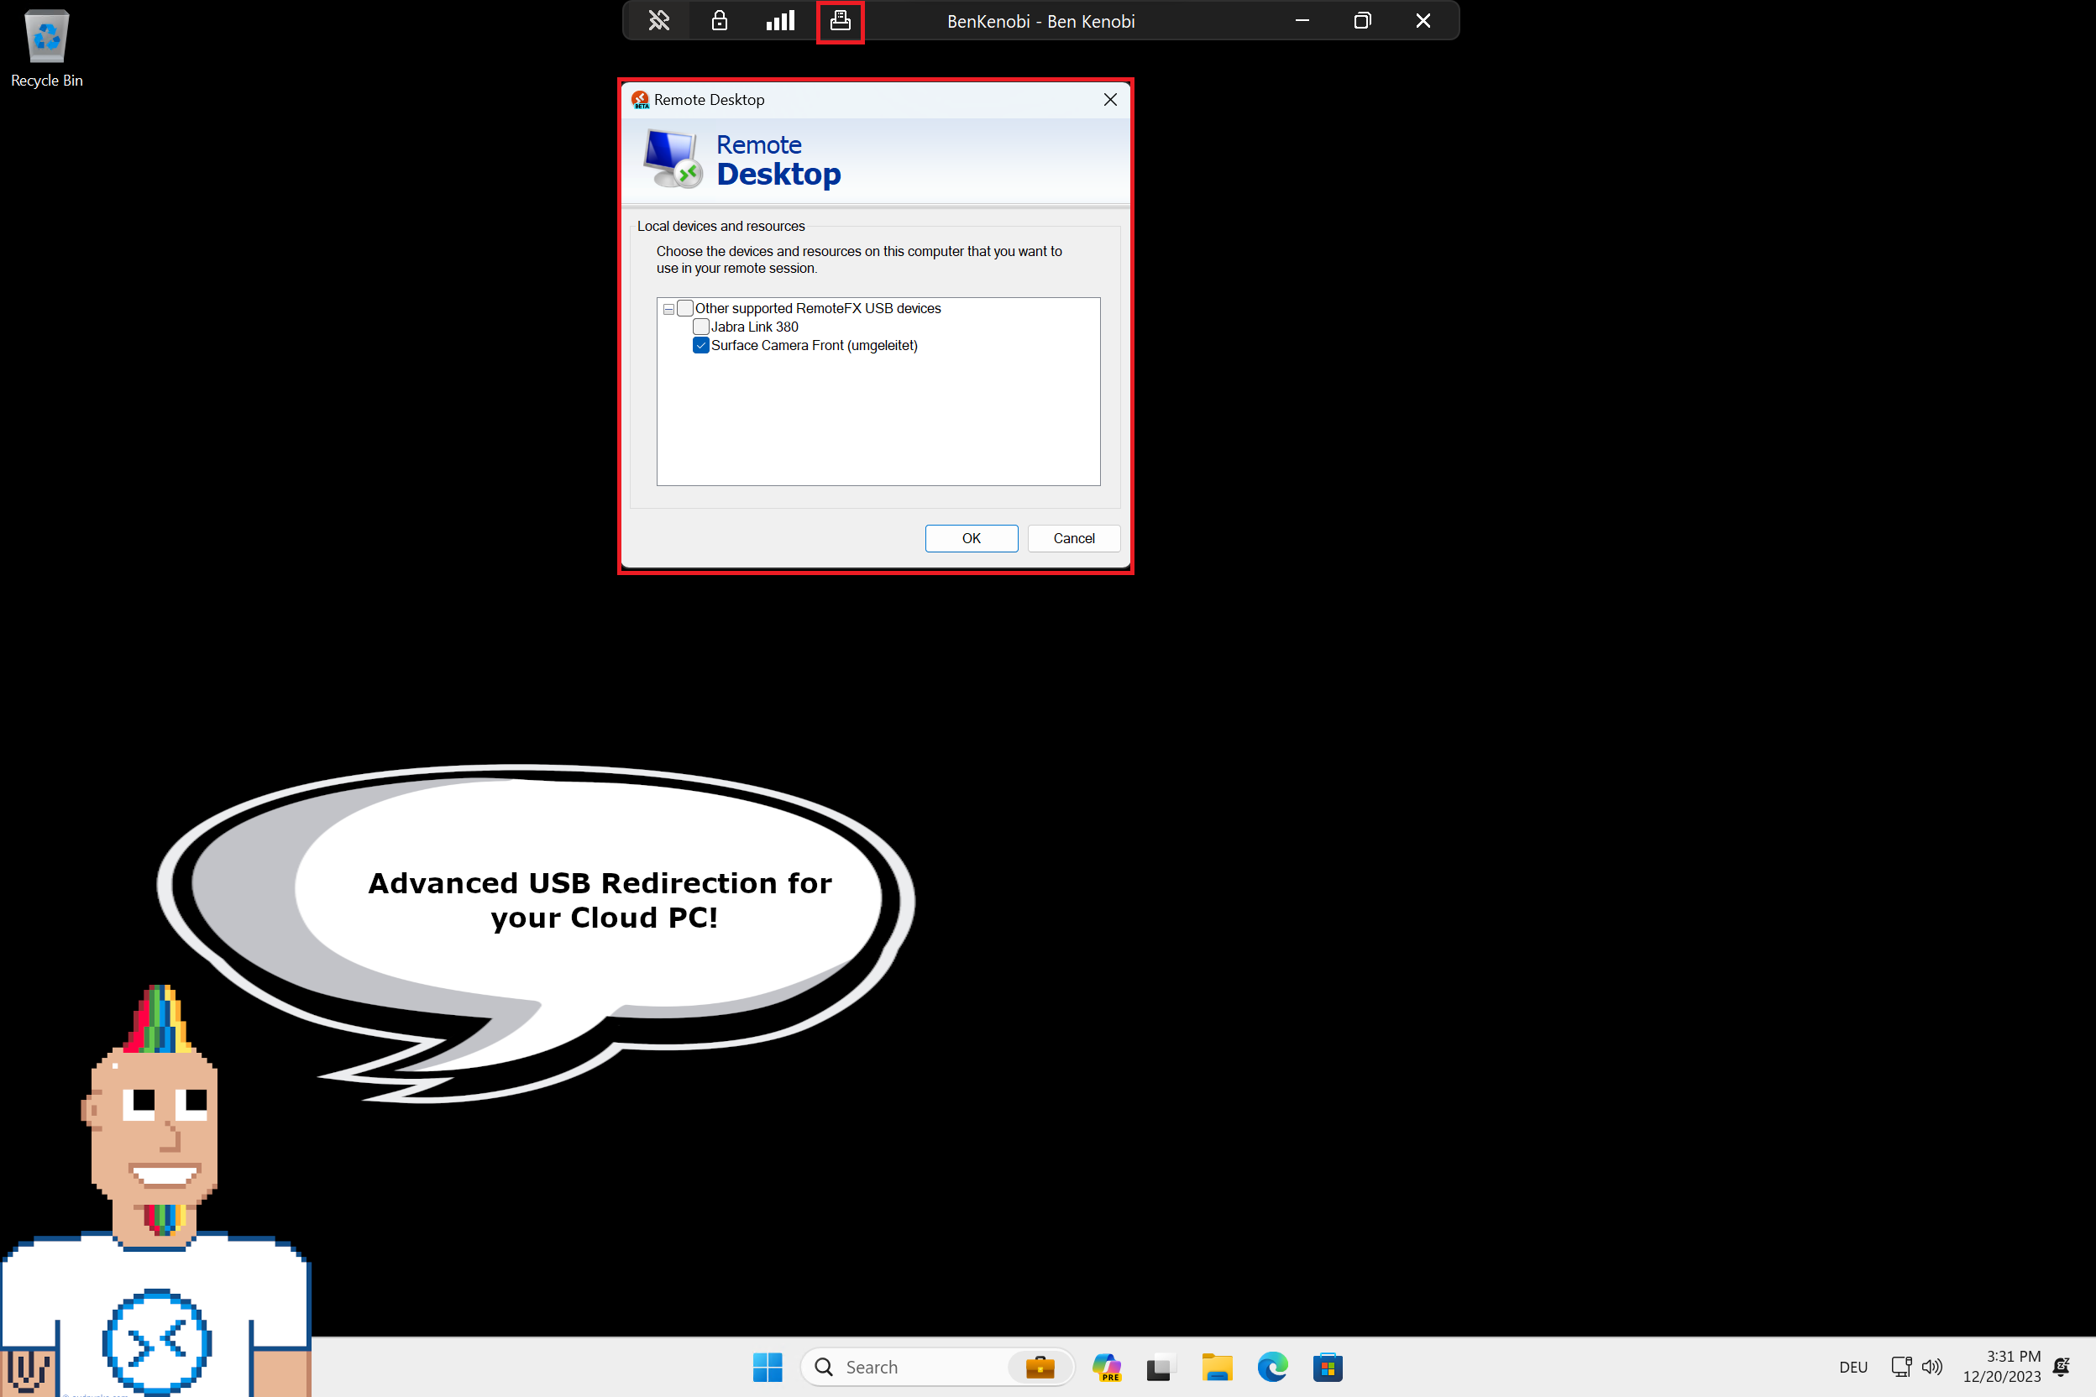
Task: Enable the Jabra Link 380 checkbox
Action: (700, 326)
